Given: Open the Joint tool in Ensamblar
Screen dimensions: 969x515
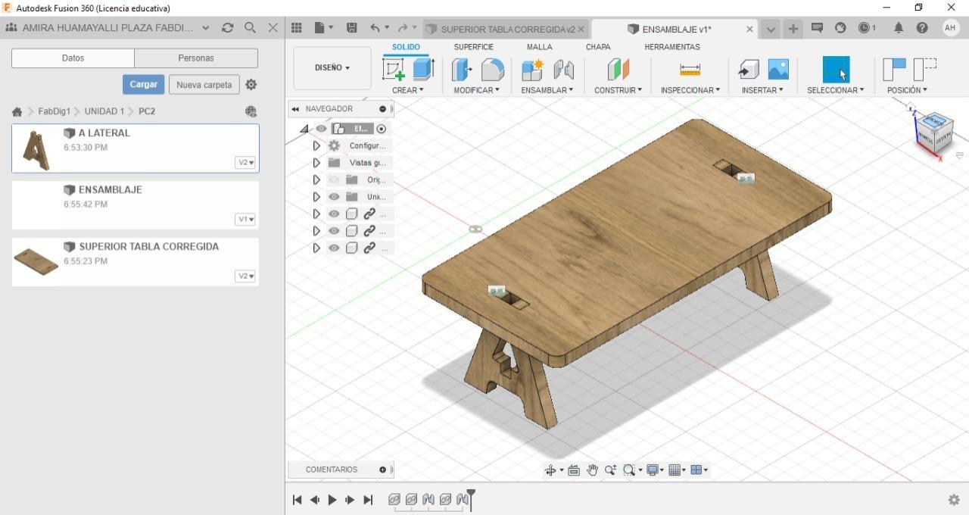Looking at the screenshot, I should click(x=563, y=70).
